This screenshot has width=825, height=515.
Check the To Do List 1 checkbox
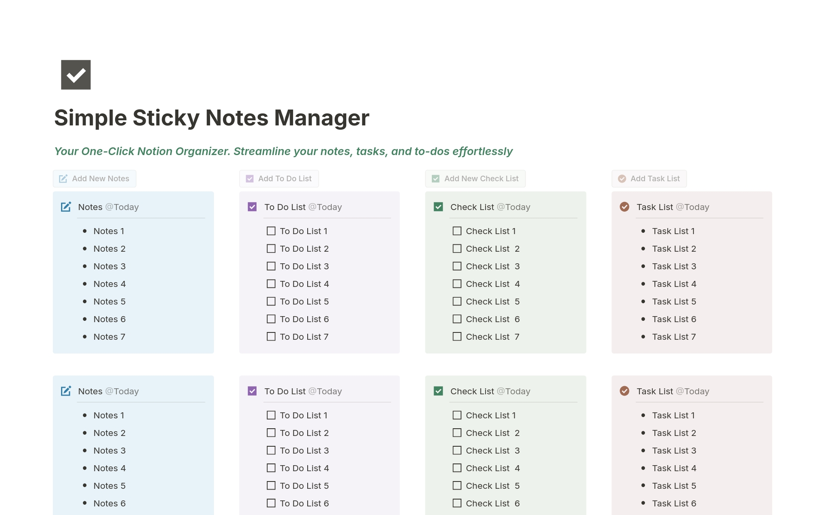point(271,231)
